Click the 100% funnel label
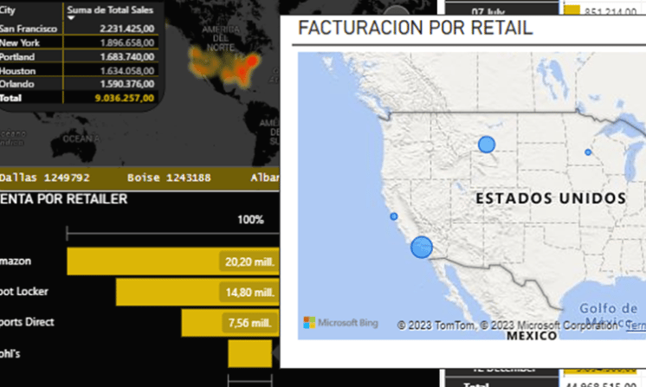The image size is (646, 387). [250, 220]
